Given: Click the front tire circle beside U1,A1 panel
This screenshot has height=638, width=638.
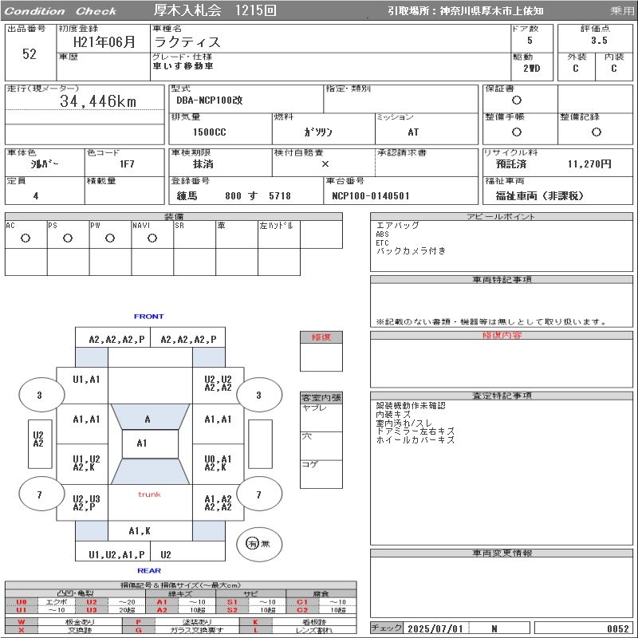Looking at the screenshot, I should coord(39,395).
